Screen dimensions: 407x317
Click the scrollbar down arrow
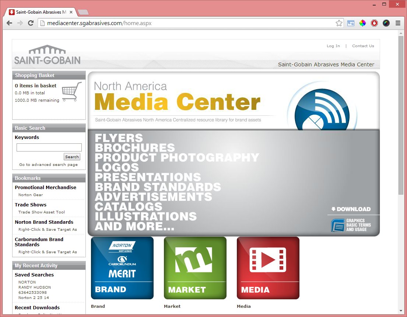(x=401, y=311)
